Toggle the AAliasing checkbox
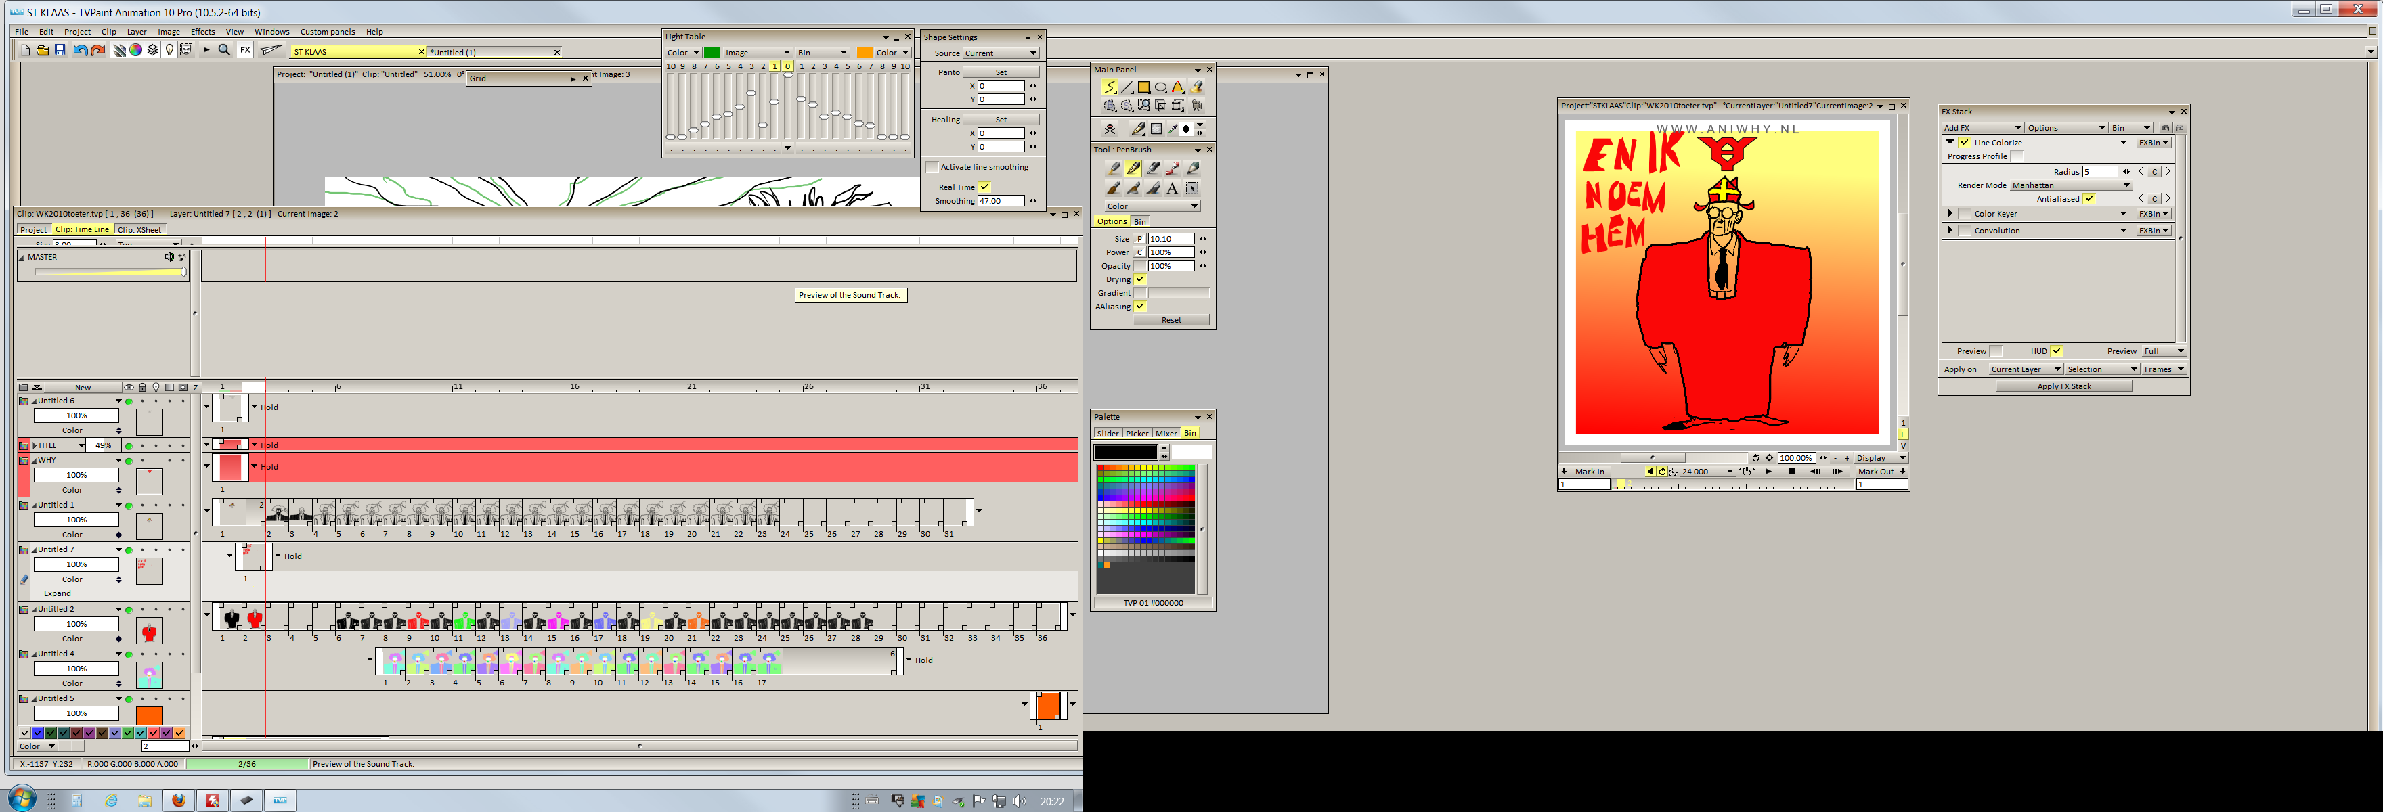This screenshot has width=2383, height=812. 1141,306
